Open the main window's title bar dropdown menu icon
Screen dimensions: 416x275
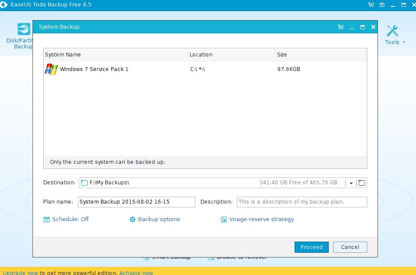coord(382,5)
